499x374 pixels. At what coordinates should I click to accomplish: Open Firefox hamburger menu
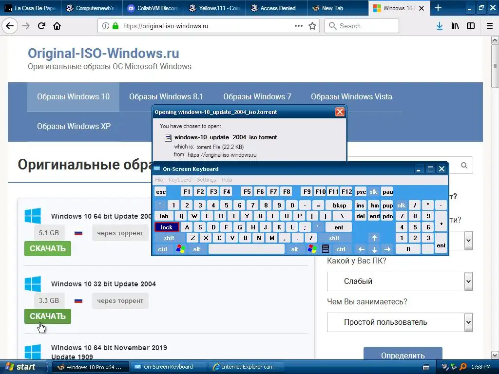tap(490, 26)
